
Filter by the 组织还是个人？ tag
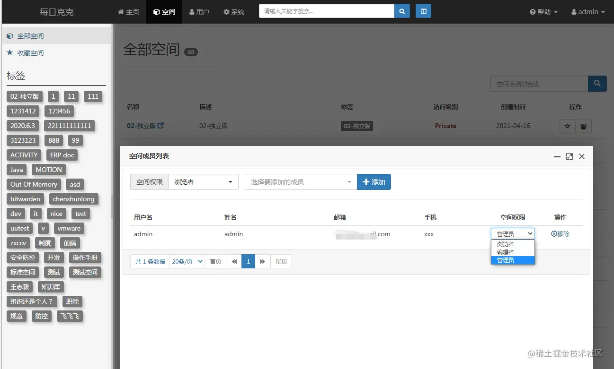[x=32, y=301]
